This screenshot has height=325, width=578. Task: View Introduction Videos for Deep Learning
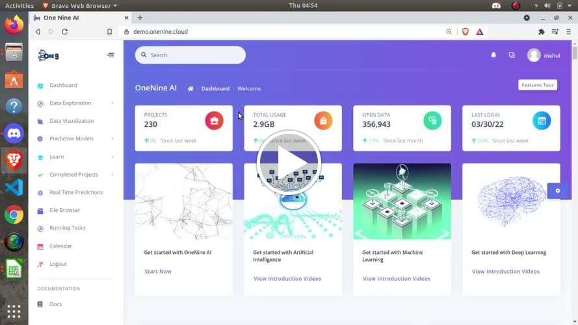coord(505,272)
